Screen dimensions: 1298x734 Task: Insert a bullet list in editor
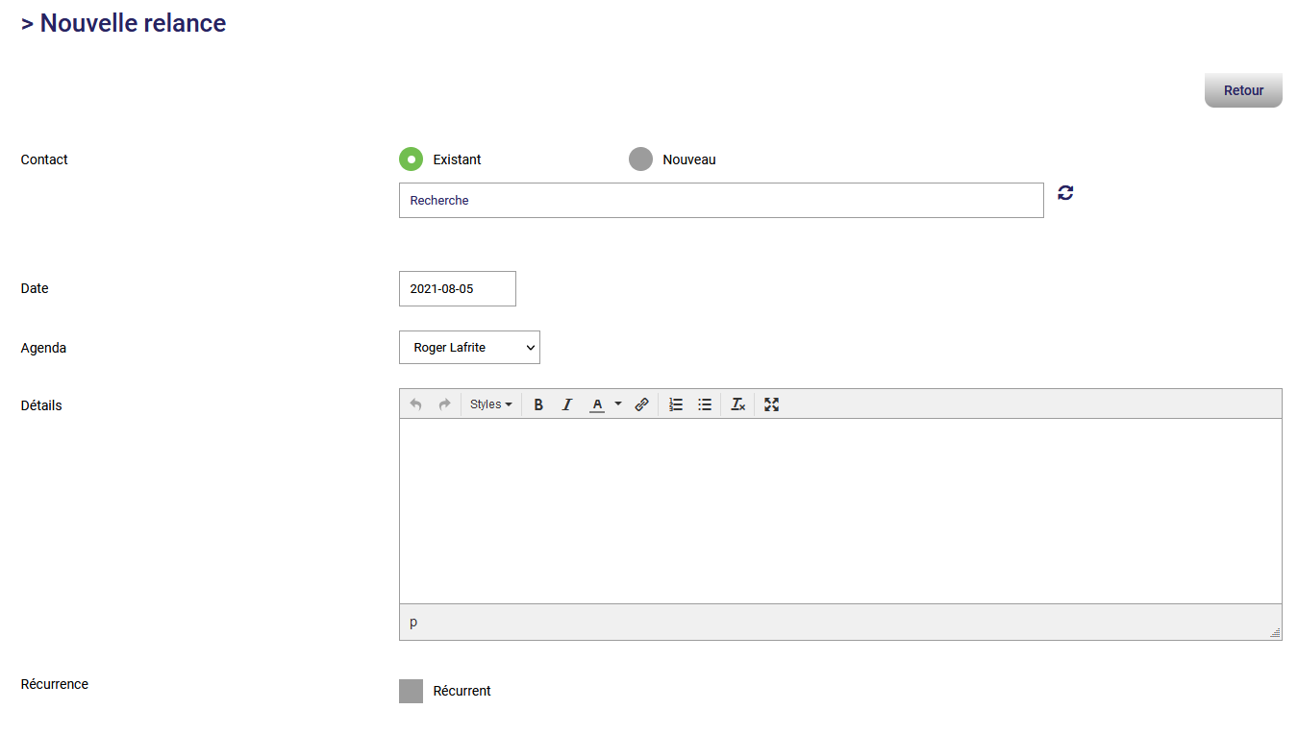click(x=705, y=404)
